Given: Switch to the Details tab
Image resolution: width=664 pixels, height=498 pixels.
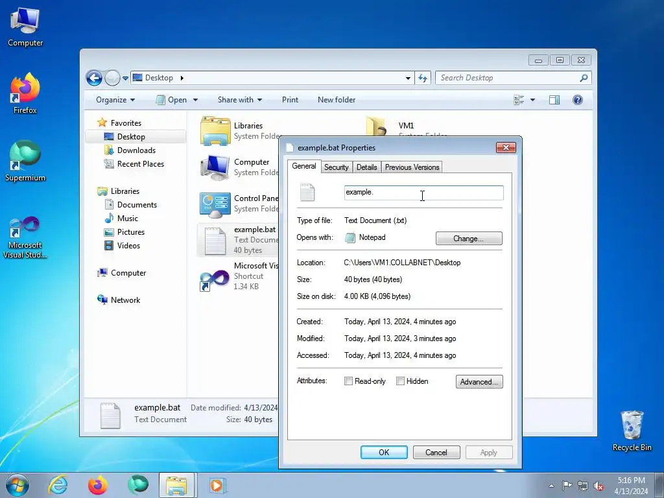Looking at the screenshot, I should tap(367, 167).
